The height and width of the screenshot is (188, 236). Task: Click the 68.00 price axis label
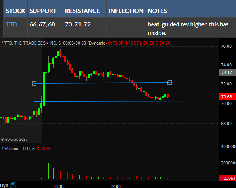pos(226,124)
